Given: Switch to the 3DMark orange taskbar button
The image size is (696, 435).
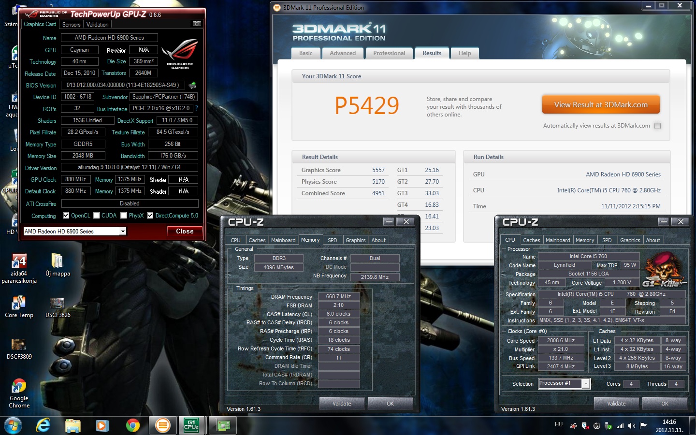Looking at the screenshot, I should (162, 426).
